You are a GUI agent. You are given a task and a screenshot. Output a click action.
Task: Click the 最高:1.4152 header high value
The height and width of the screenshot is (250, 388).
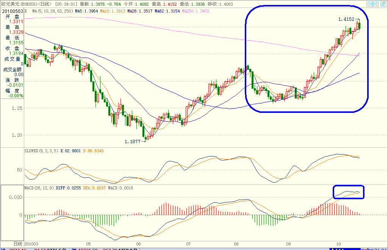(164, 4)
